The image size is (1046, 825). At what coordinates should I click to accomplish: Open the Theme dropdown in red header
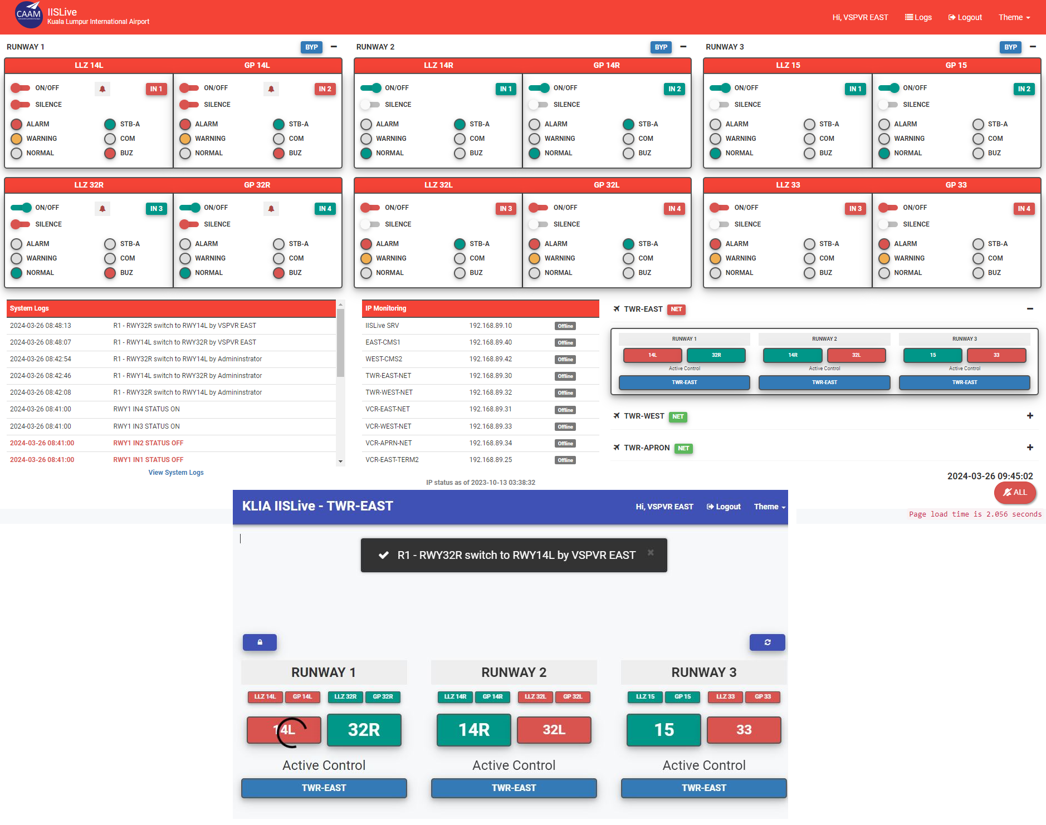(x=1014, y=17)
